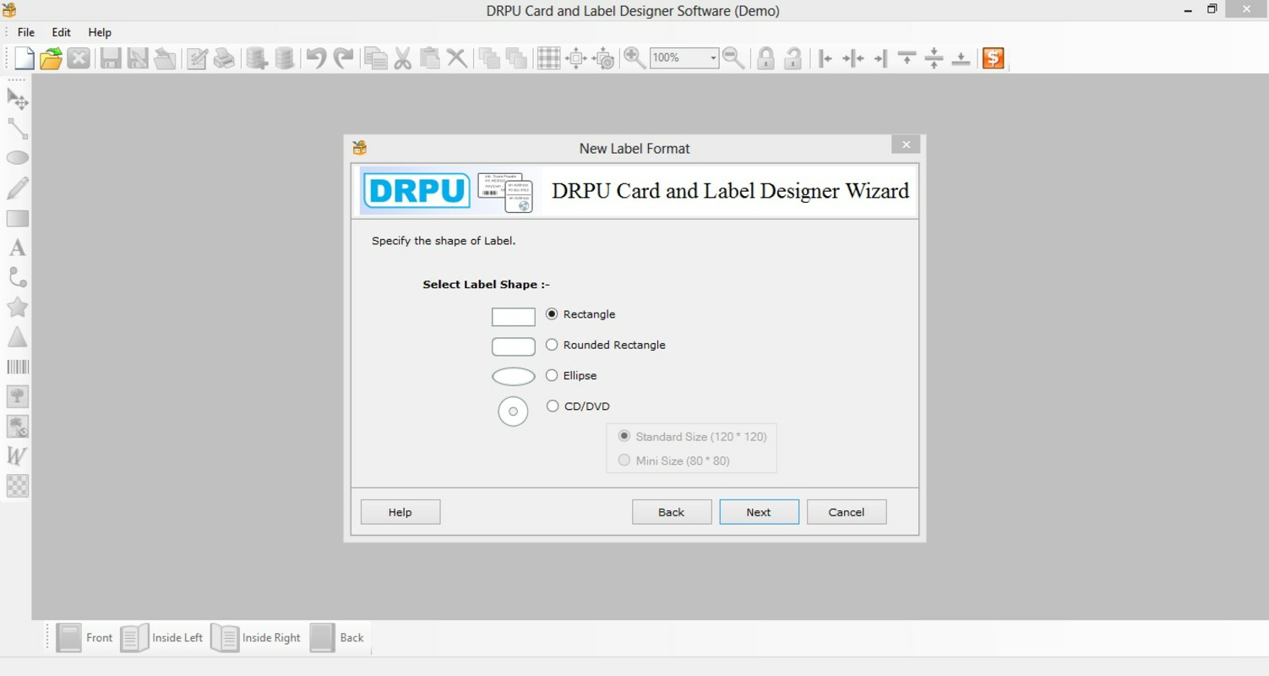Open the File menu
The image size is (1269, 676).
[26, 32]
